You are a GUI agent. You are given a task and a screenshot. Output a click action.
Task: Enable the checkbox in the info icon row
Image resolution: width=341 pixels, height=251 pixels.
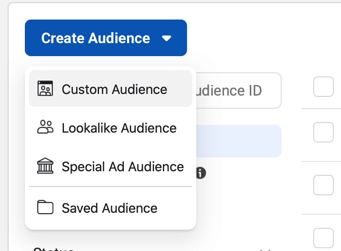323,185
